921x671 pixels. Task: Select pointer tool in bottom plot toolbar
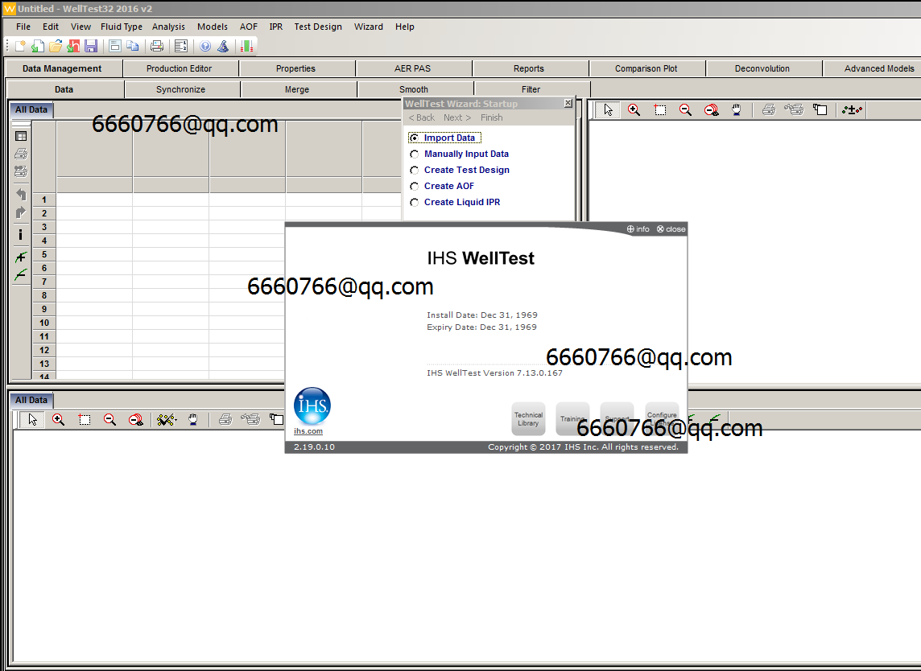pyautogui.click(x=32, y=420)
